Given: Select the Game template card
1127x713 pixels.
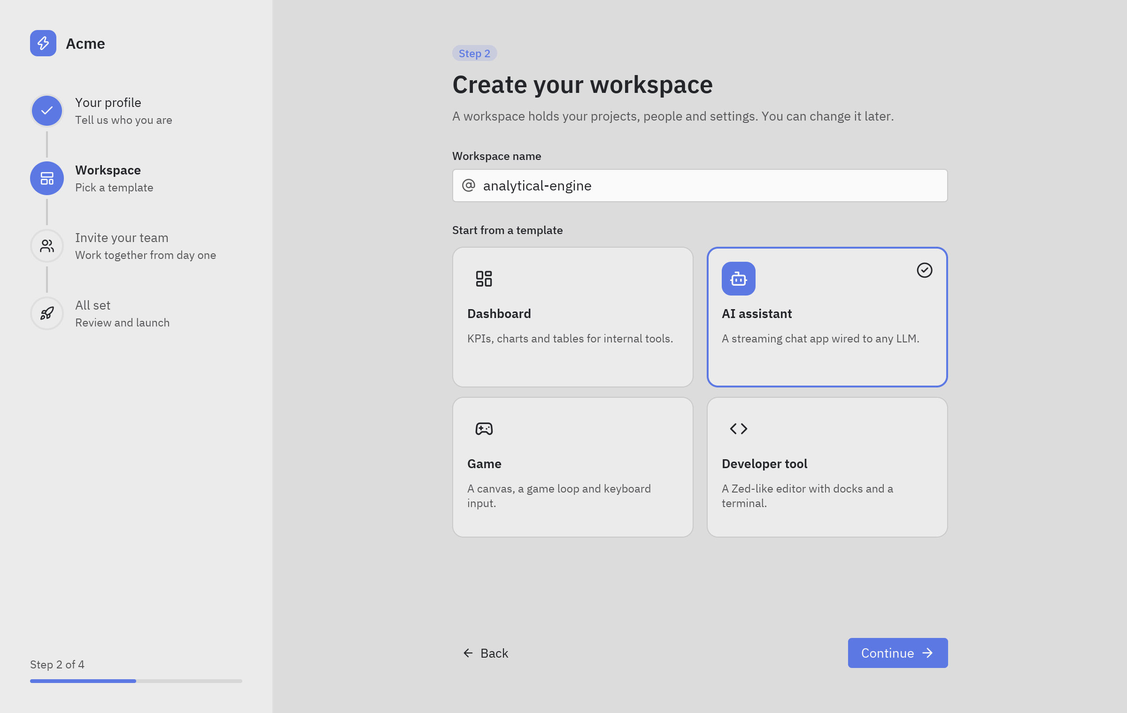Looking at the screenshot, I should 573,467.
